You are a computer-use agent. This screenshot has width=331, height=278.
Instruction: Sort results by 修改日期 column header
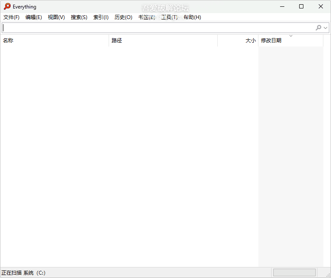click(291, 40)
